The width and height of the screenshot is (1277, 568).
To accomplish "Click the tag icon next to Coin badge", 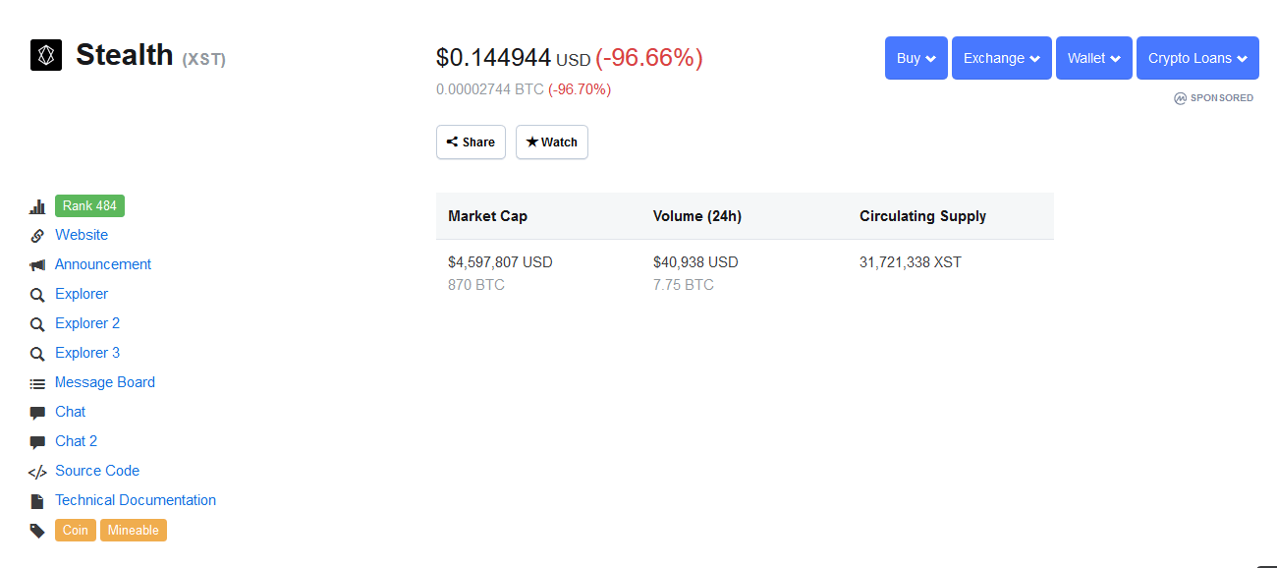I will point(37,530).
